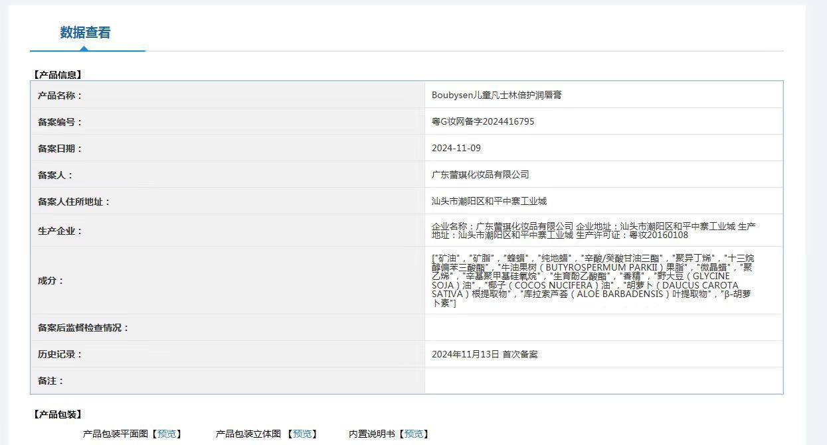This screenshot has width=827, height=445.
Task: Click the 备案人： label cell
Action: pos(228,175)
